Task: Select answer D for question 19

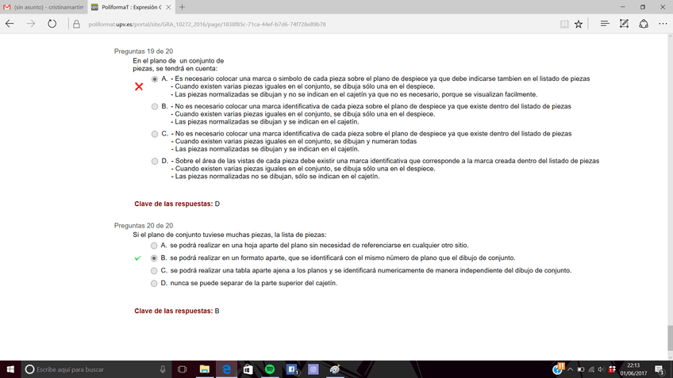Action: (155, 161)
